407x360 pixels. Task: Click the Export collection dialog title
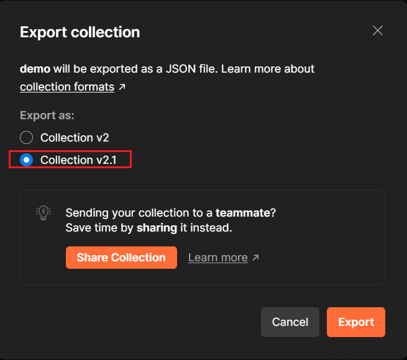coord(80,32)
